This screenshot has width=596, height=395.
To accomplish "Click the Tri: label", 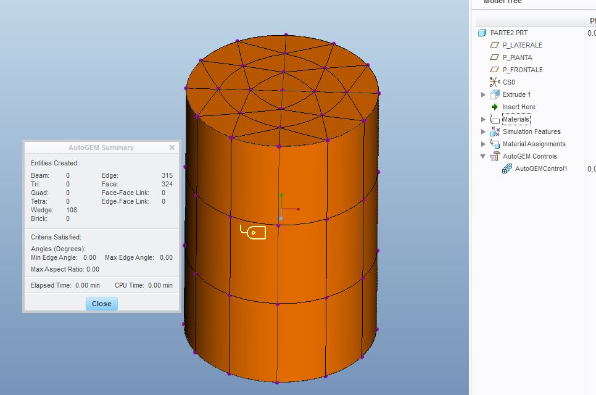I will click(35, 184).
